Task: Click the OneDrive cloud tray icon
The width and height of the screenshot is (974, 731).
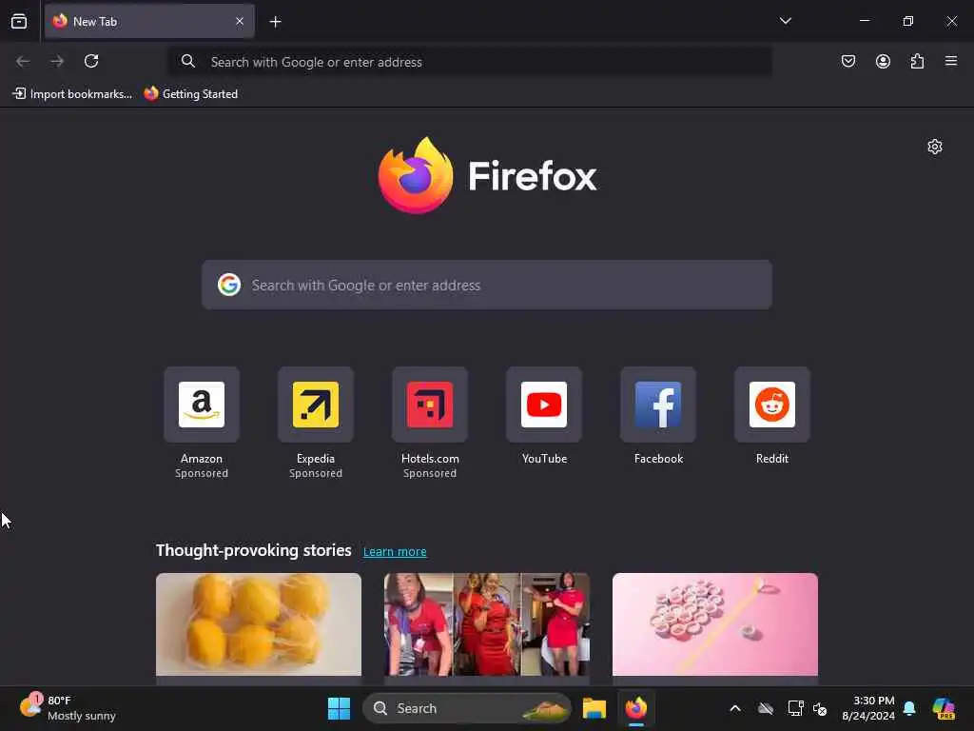Action: [766, 708]
